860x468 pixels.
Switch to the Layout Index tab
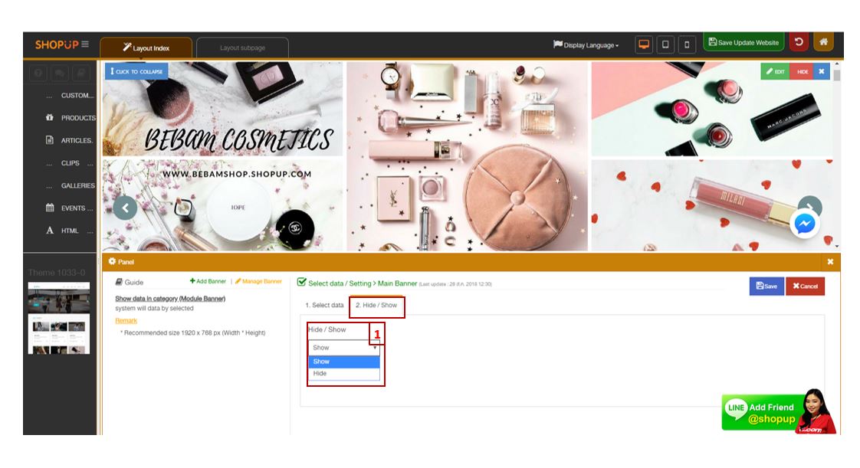[x=146, y=47]
